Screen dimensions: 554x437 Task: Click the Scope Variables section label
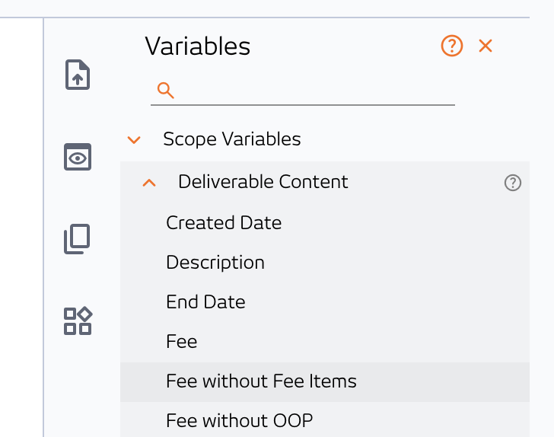[232, 139]
